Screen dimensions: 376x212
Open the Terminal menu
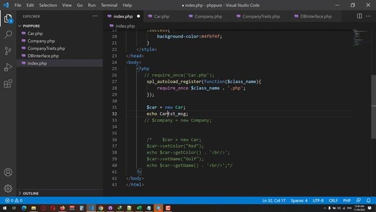click(109, 5)
